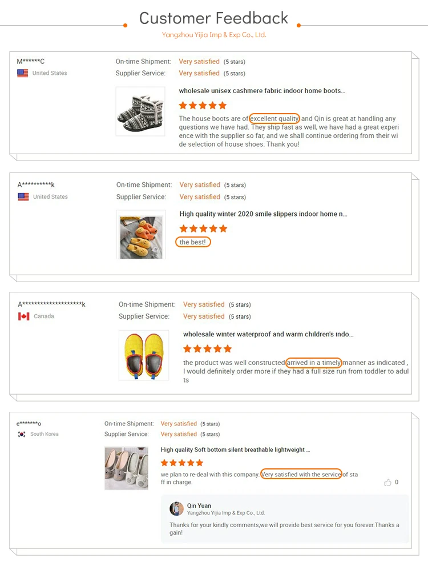This screenshot has width=428, height=570.
Task: Click the US flag under A**********k
Action: tap(23, 196)
